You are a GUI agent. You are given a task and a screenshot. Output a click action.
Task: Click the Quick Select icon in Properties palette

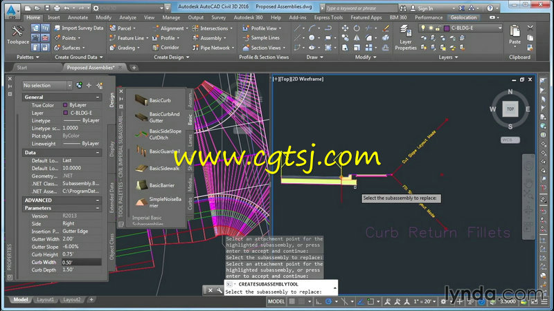(x=100, y=85)
